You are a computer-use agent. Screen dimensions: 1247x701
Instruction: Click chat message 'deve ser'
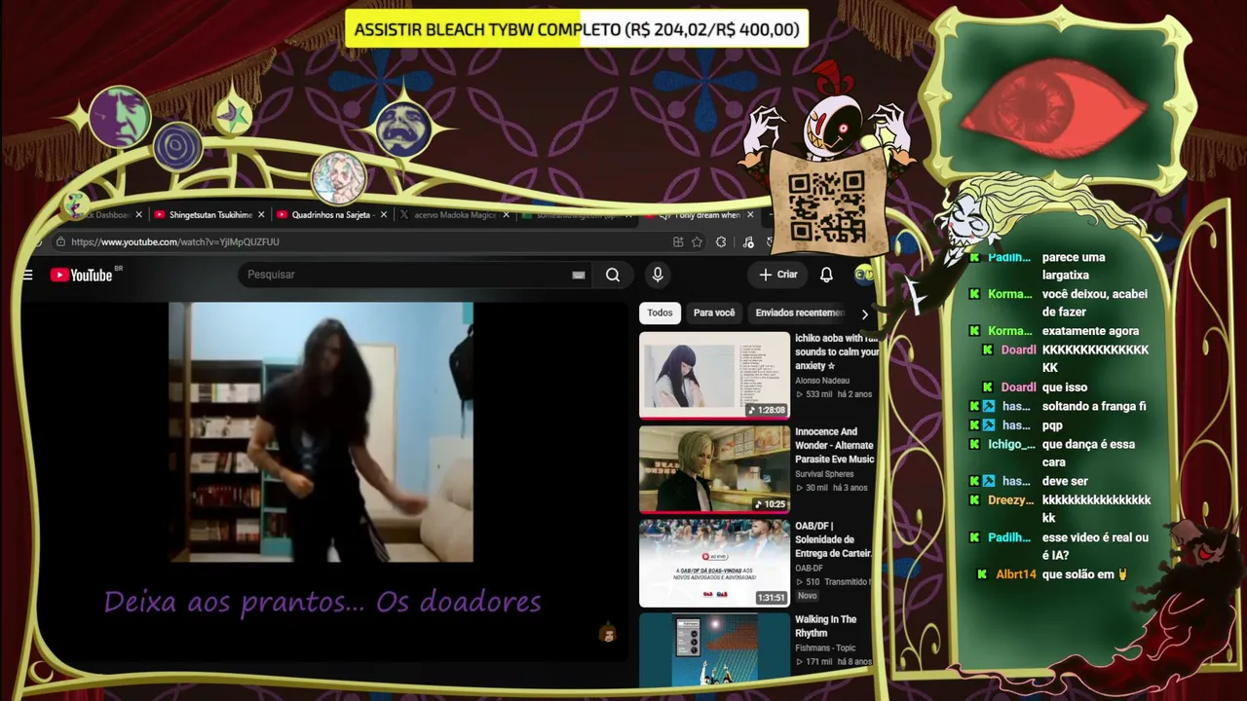(1064, 481)
